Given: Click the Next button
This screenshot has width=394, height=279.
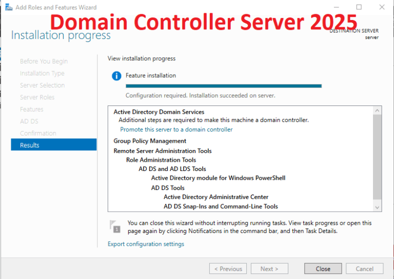Looking at the screenshot, I should [269, 269].
